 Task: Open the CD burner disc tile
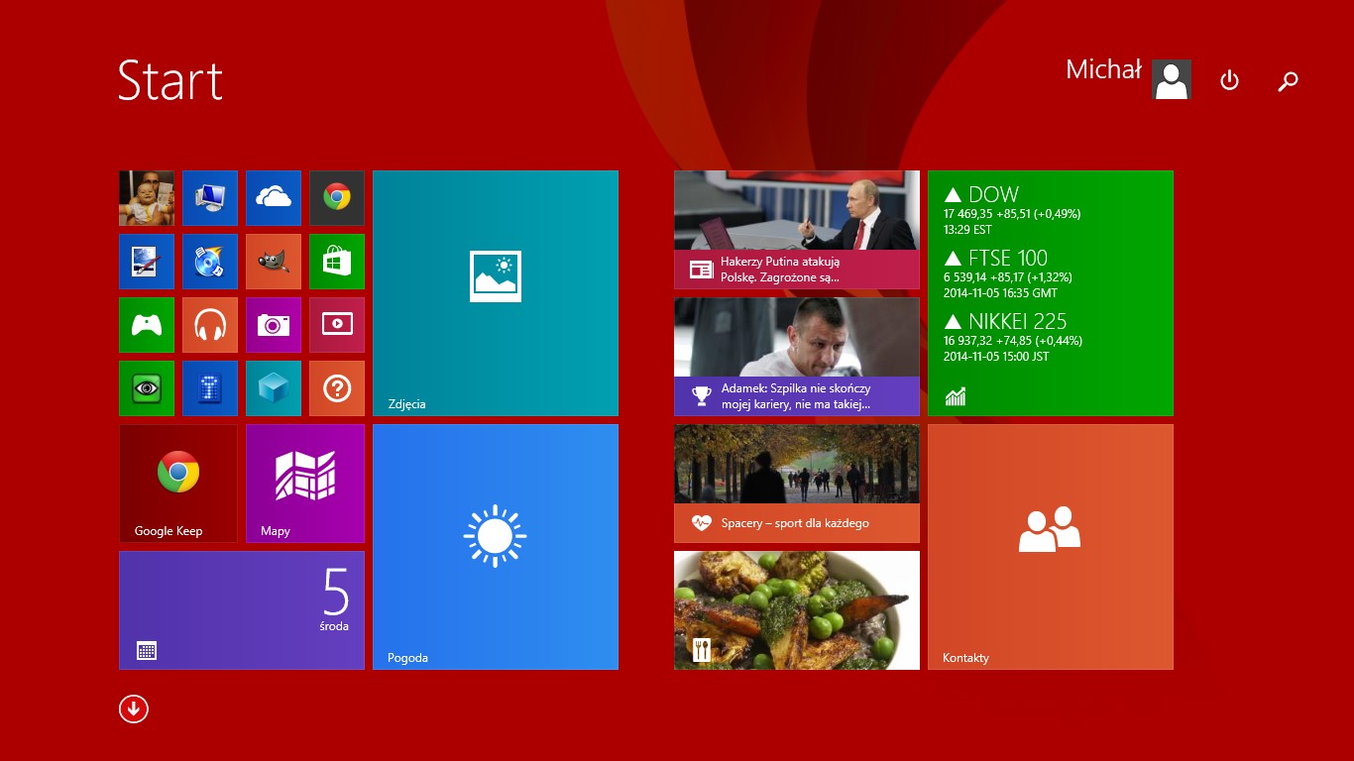(210, 262)
